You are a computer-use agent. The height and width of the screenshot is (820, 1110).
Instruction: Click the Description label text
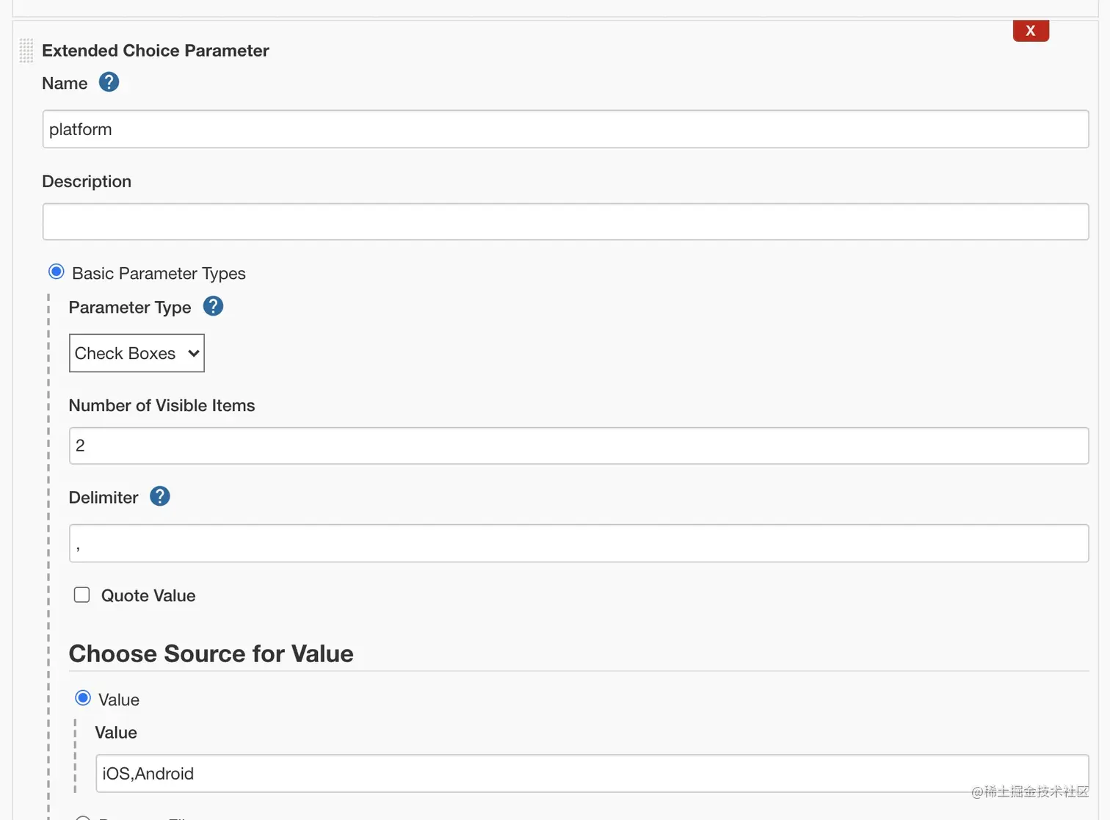pos(87,181)
